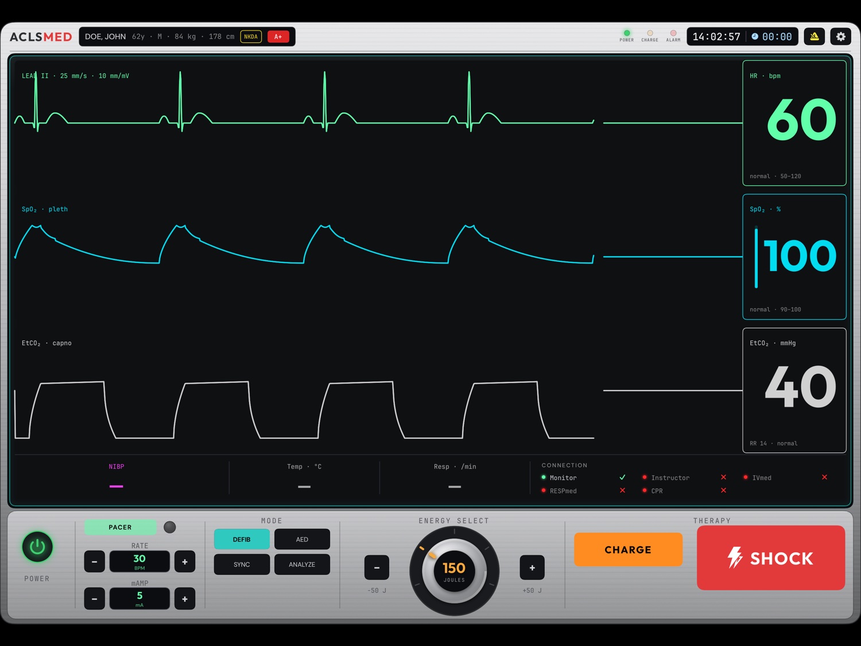This screenshot has height=646, width=861.
Task: Click the NKDA allergy badge
Action: 251,37
